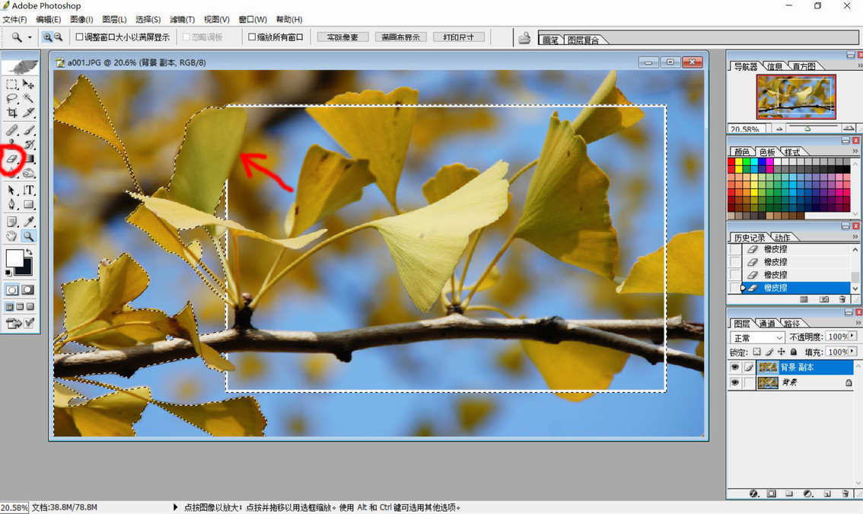Hide the locked 背景 layer eye icon
This screenshot has width=863, height=514.
point(734,382)
